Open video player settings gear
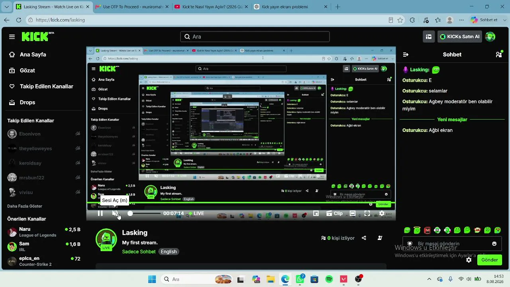This screenshot has height=287, width=510. click(382, 214)
